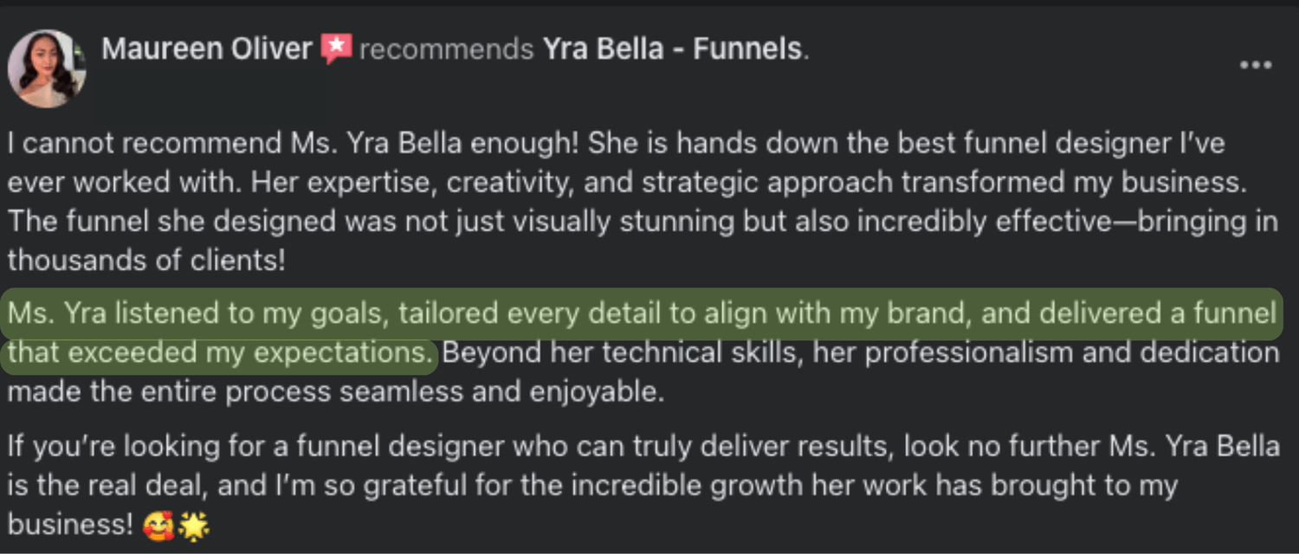Click the sparkle star emoji
This screenshot has height=554, width=1299.
click(x=194, y=525)
